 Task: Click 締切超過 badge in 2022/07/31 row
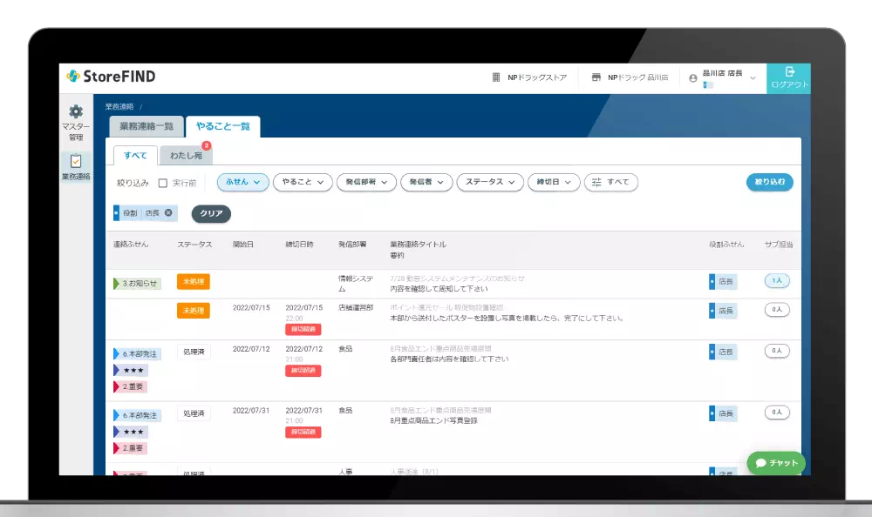pyautogui.click(x=303, y=432)
